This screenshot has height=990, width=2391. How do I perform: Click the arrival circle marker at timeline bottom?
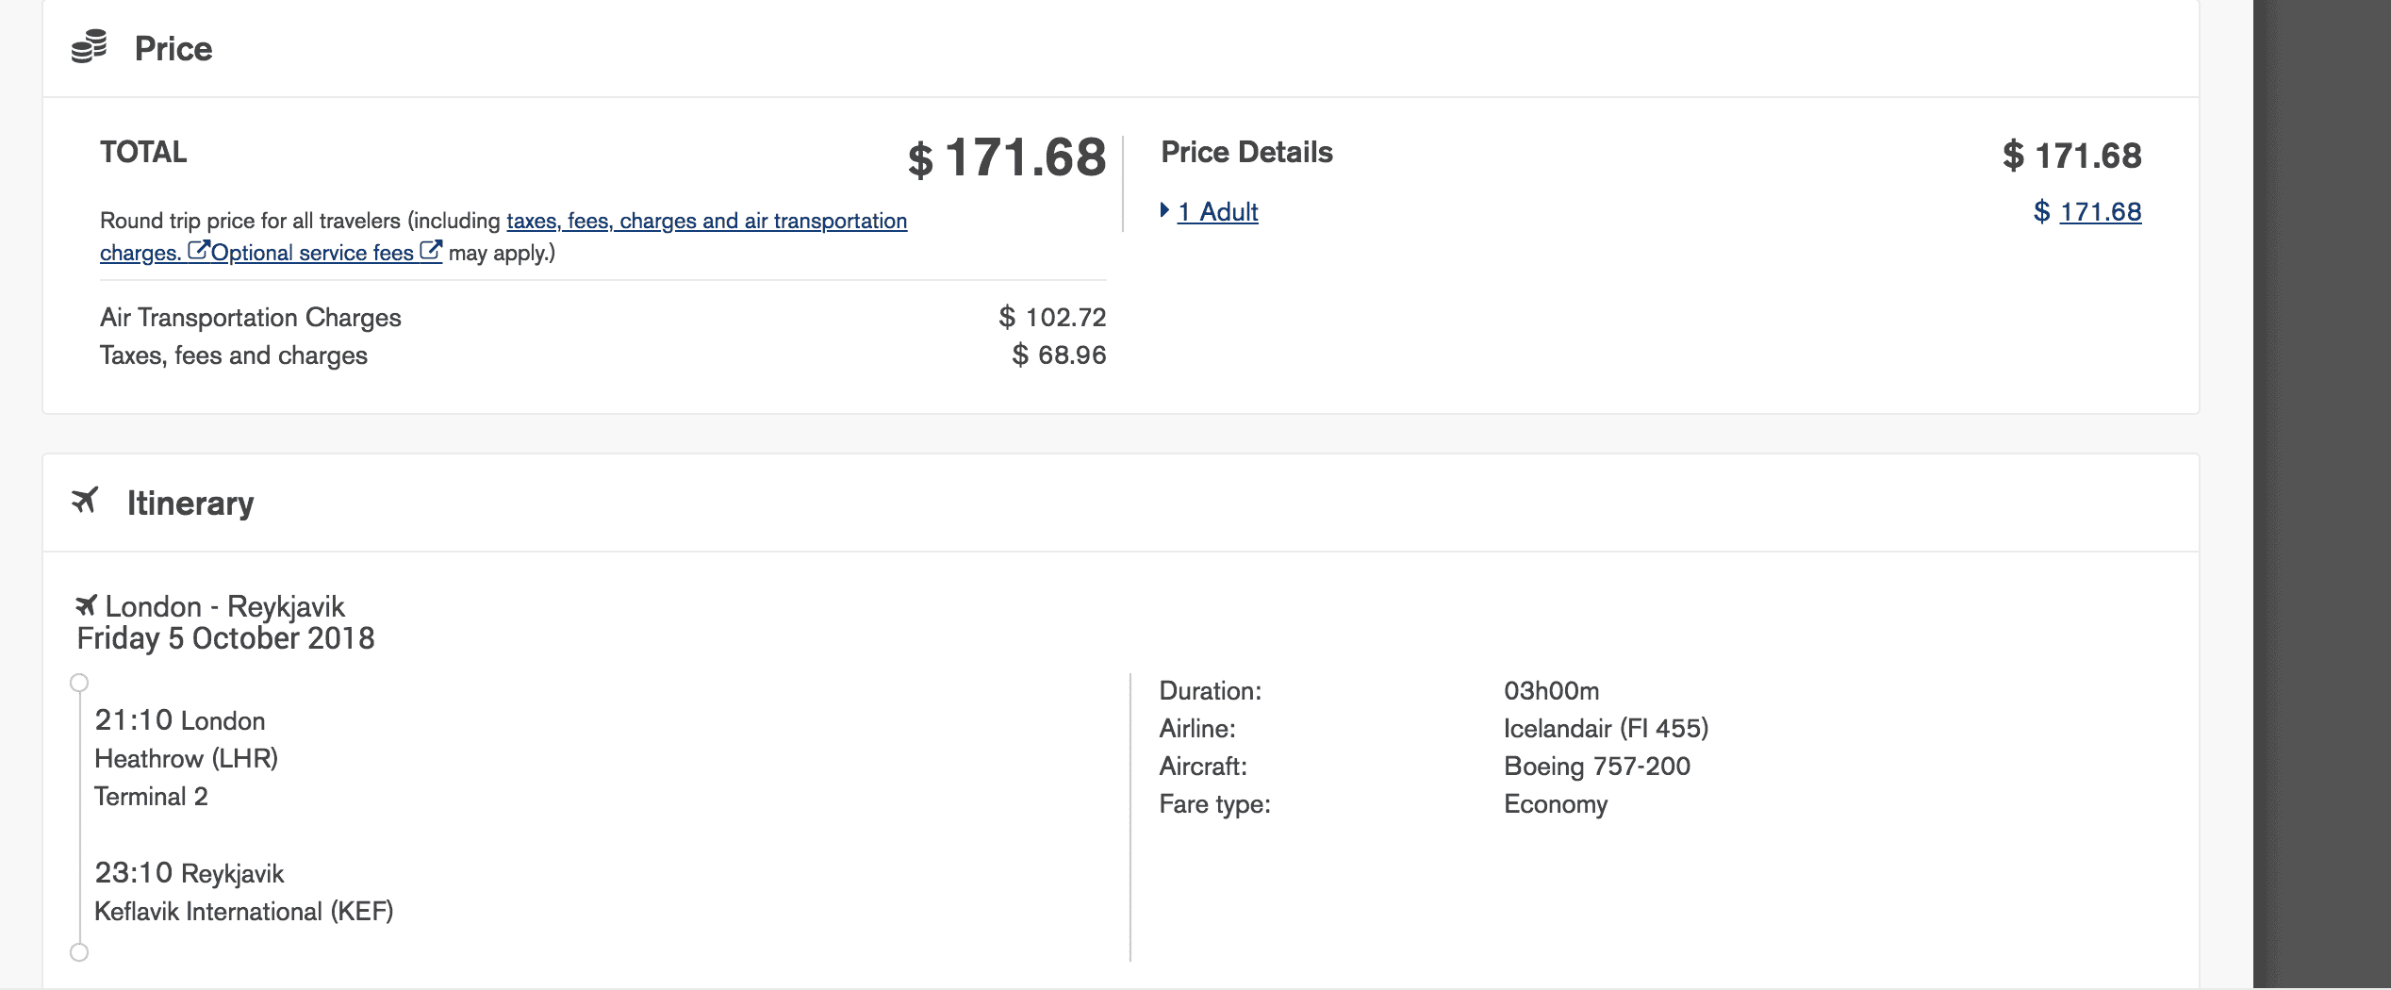(x=79, y=952)
